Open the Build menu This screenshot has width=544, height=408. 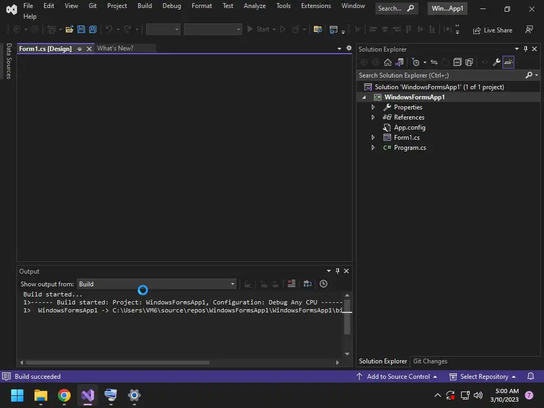click(x=144, y=6)
